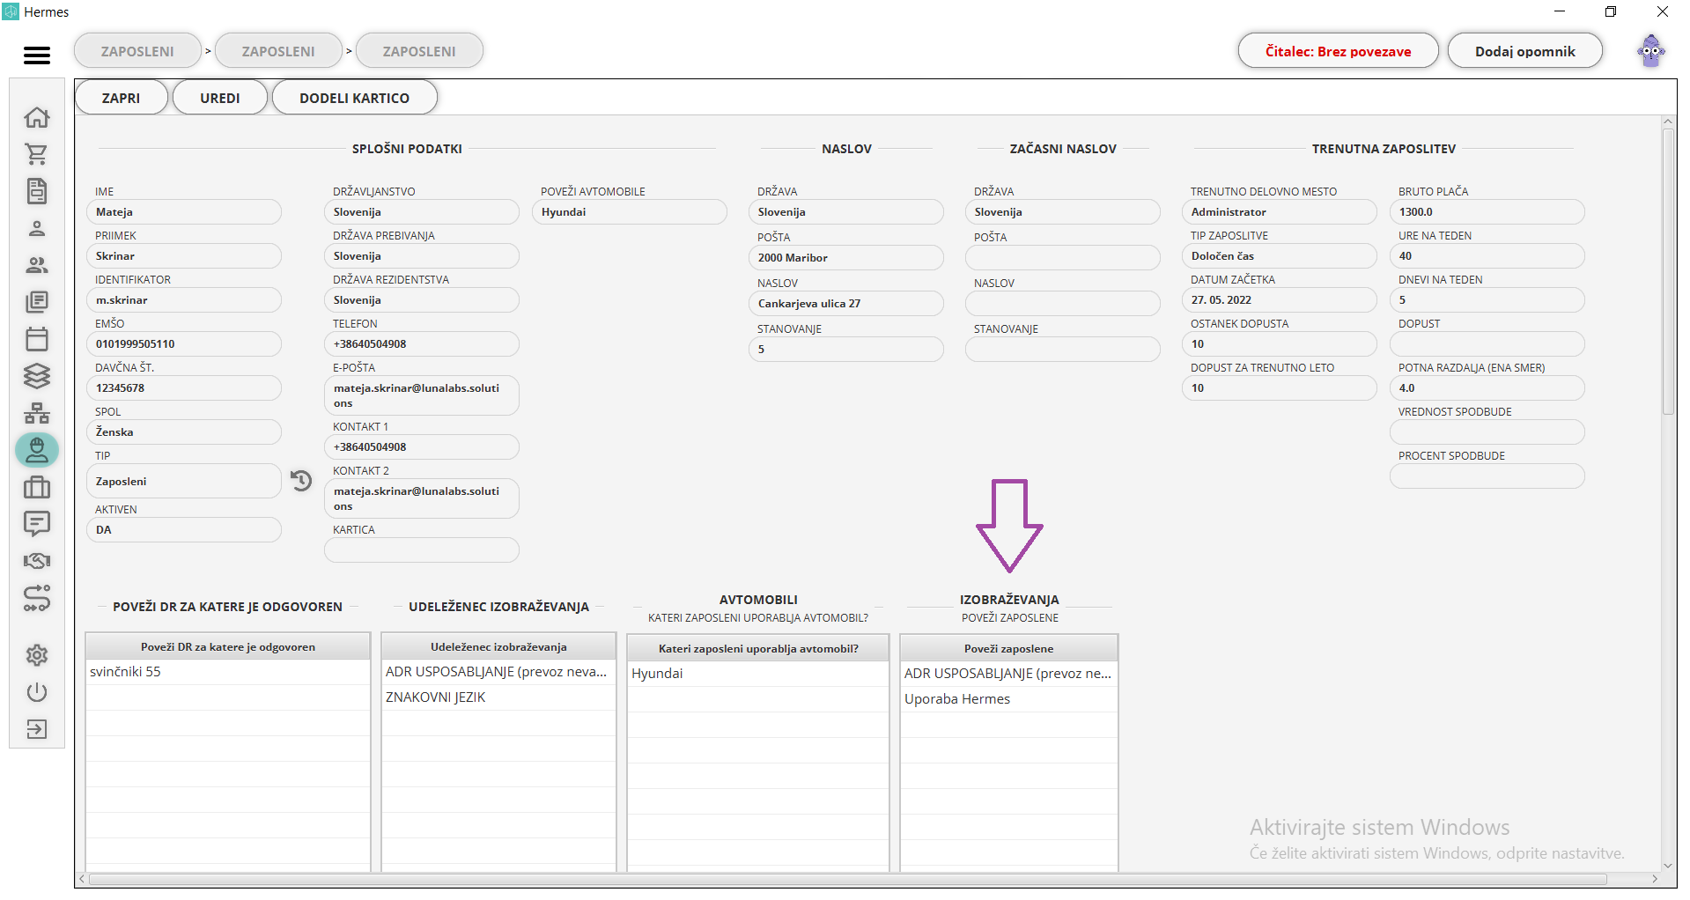Viewport: 1690px width, 900px height.
Task: Open the calendar sidebar icon
Action: [x=37, y=339]
